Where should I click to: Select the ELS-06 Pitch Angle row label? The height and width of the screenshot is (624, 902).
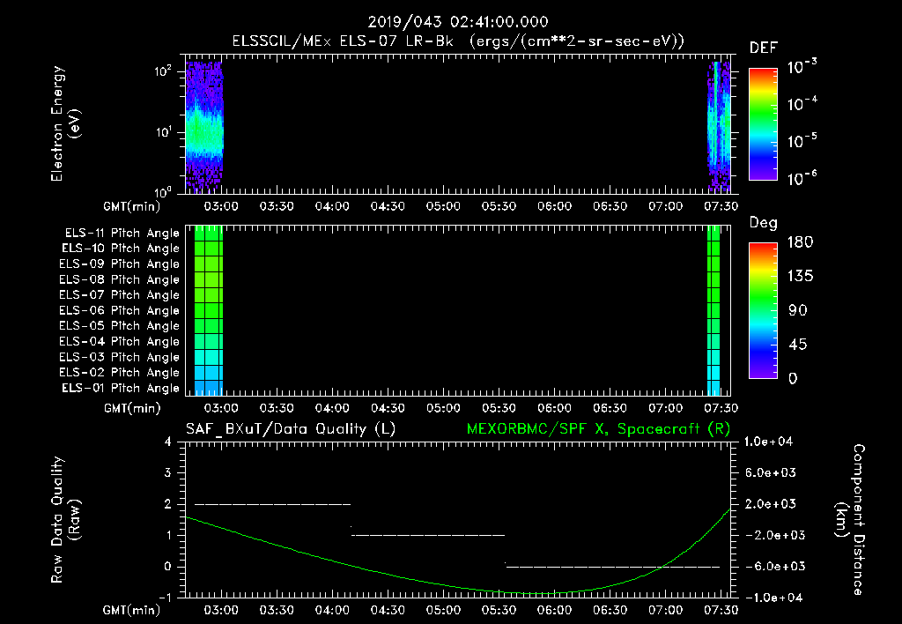pyautogui.click(x=119, y=311)
